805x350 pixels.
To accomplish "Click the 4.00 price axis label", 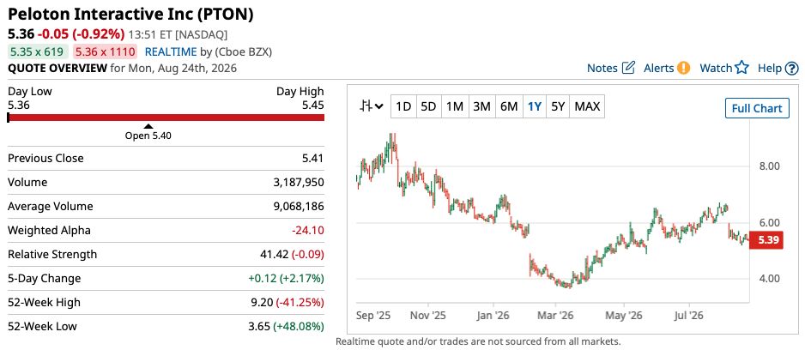I will (769, 279).
